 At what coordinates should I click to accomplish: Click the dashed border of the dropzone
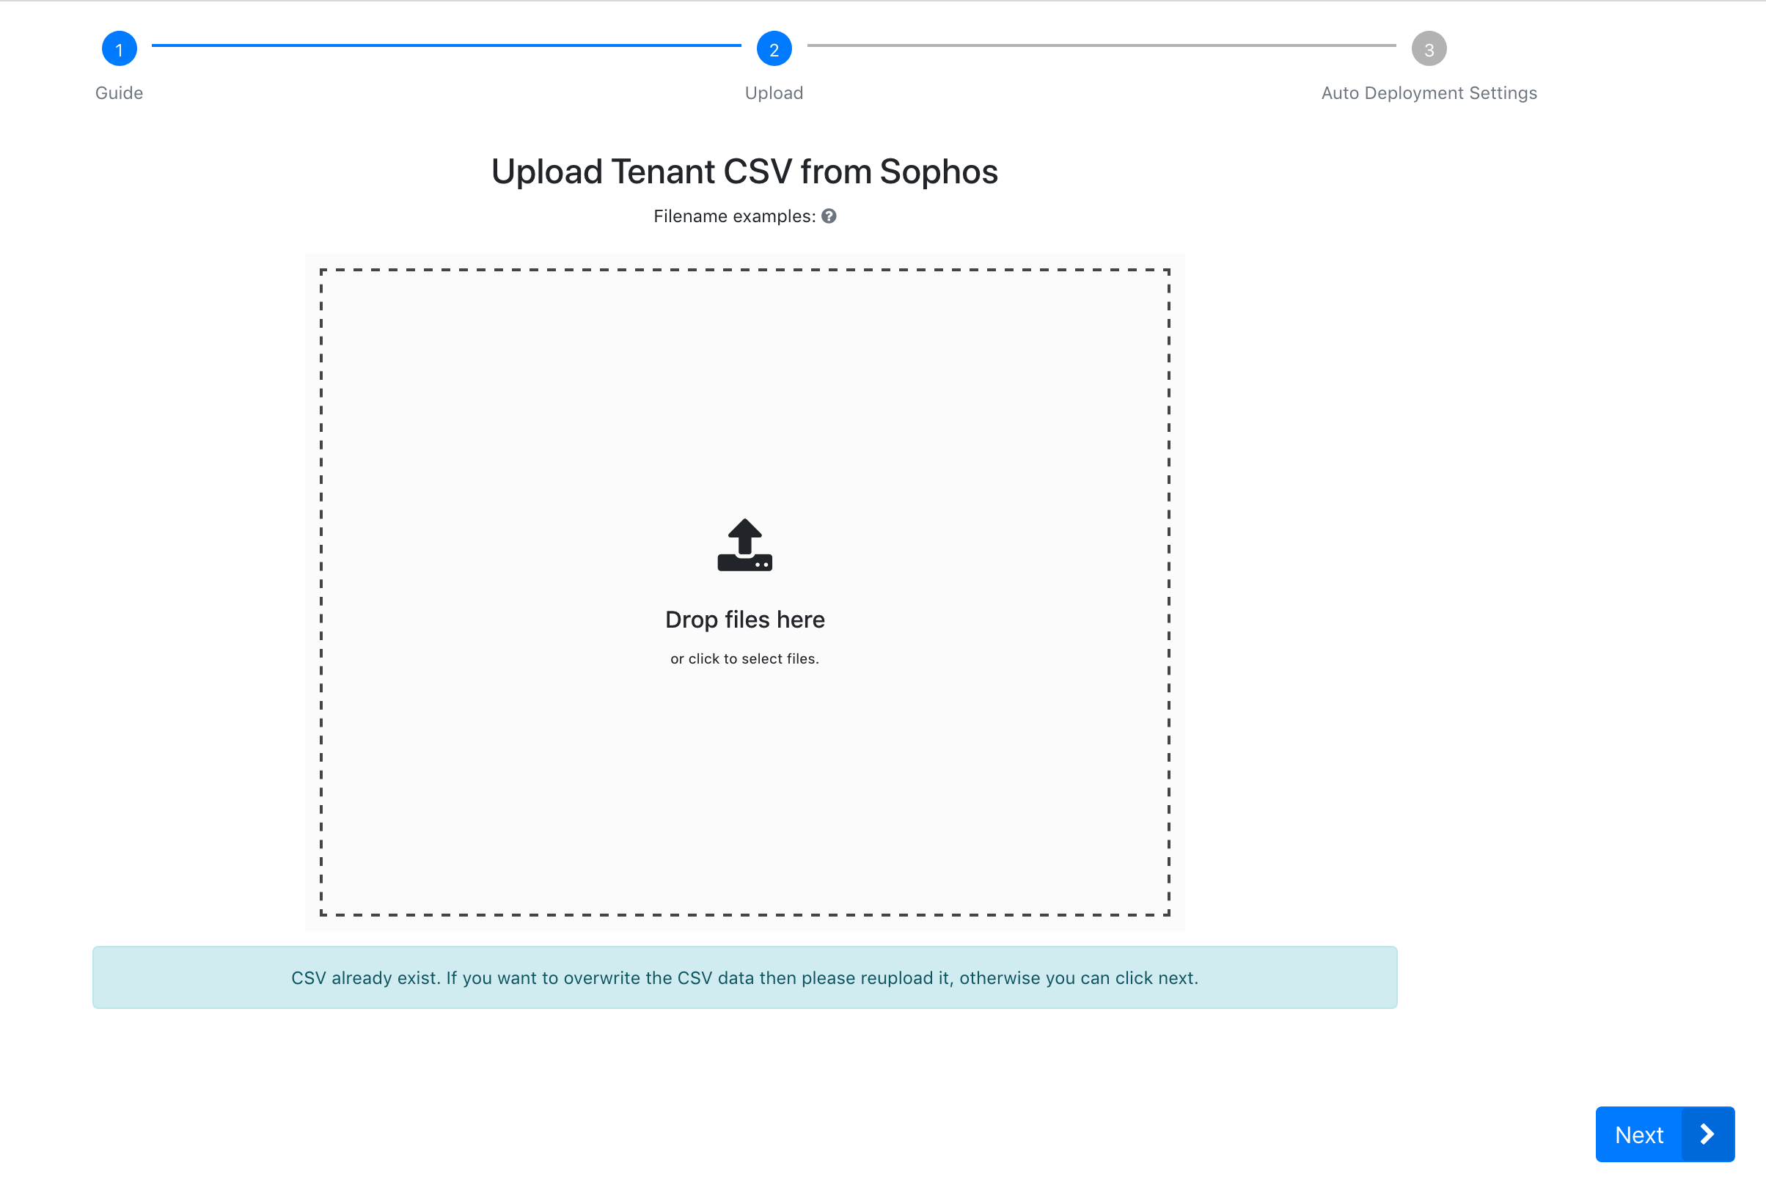744,270
